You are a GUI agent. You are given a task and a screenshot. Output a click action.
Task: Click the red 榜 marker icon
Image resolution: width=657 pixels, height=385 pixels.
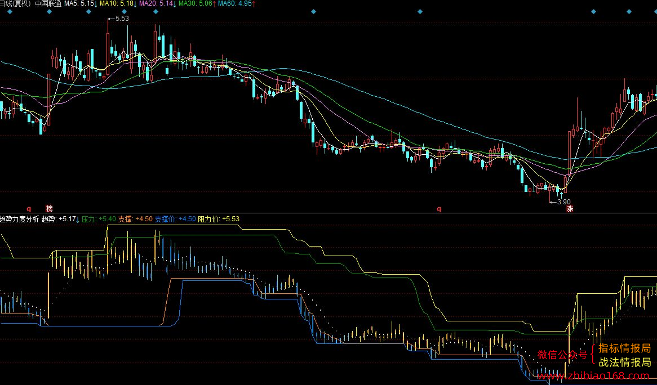pos(50,208)
